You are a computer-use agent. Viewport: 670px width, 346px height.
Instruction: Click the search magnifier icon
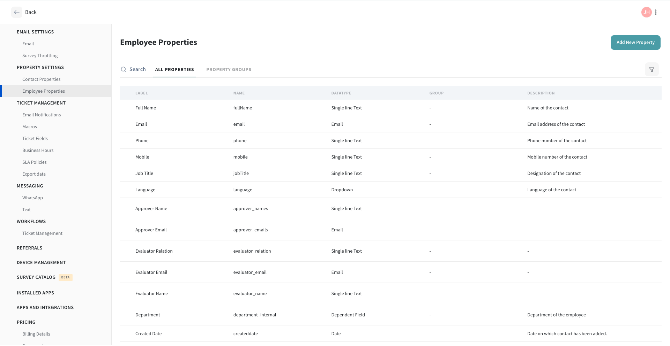click(124, 70)
